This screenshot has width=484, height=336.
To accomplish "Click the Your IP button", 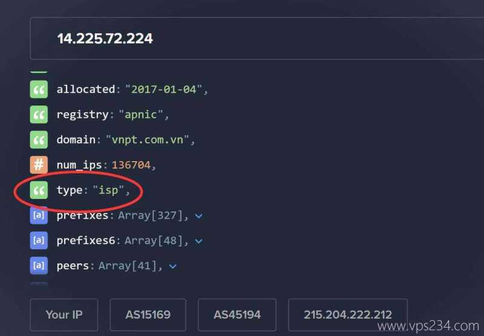I will (64, 315).
